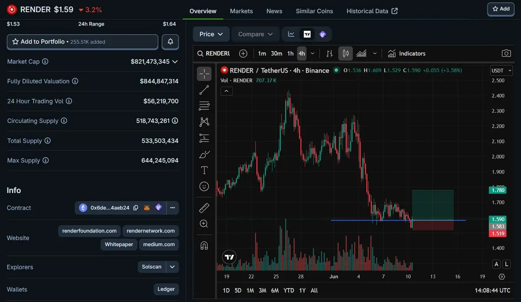This screenshot has height=302, width=521.
Task: Open the Indicators dialog
Action: tap(407, 53)
